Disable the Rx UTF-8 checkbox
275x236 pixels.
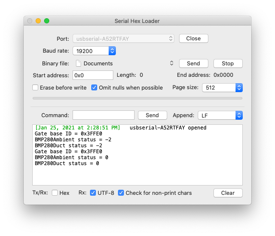click(93, 193)
